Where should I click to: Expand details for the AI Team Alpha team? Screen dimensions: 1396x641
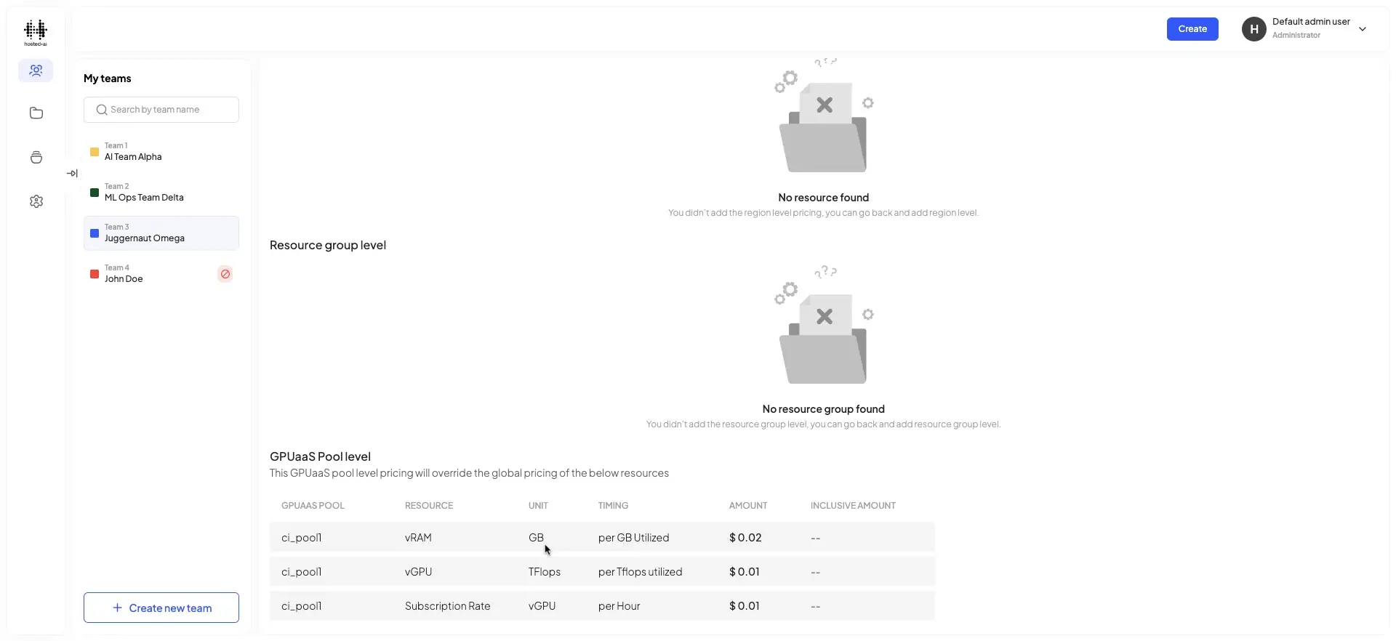point(145,152)
